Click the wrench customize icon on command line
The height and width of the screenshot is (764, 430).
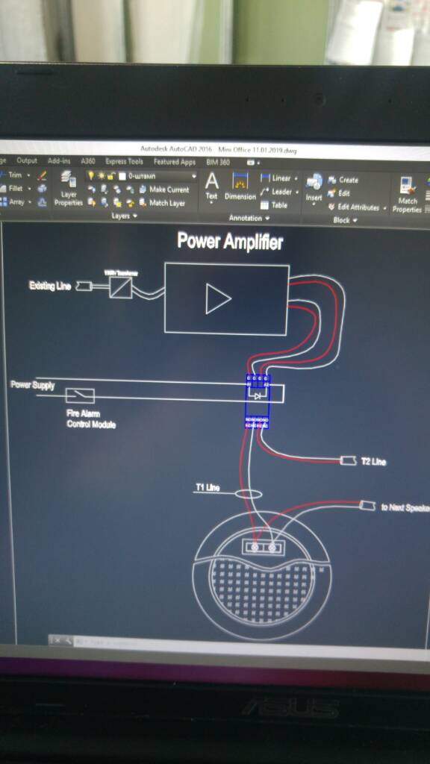tap(68, 640)
